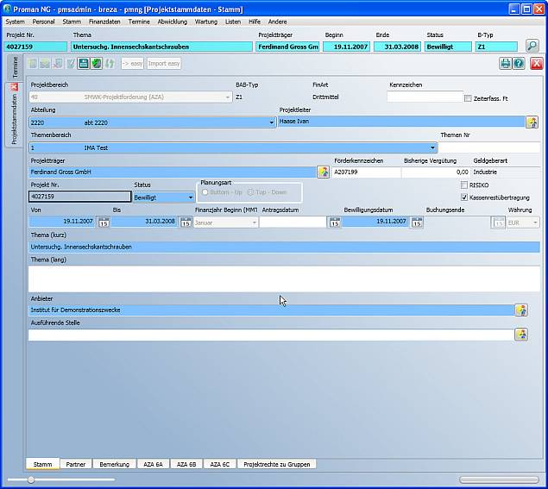Open the Listen menu
The width and height of the screenshot is (548, 489).
(233, 22)
